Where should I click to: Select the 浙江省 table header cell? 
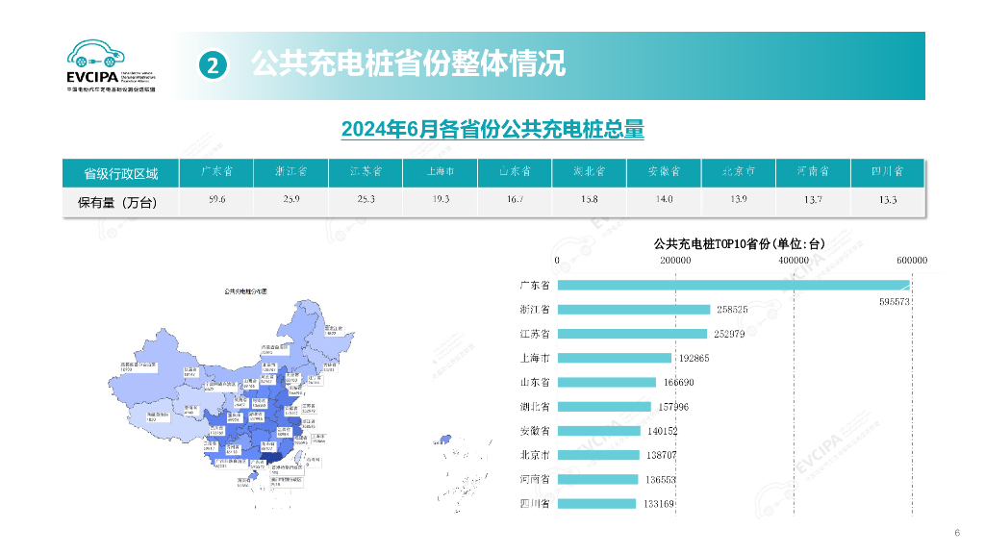290,173
